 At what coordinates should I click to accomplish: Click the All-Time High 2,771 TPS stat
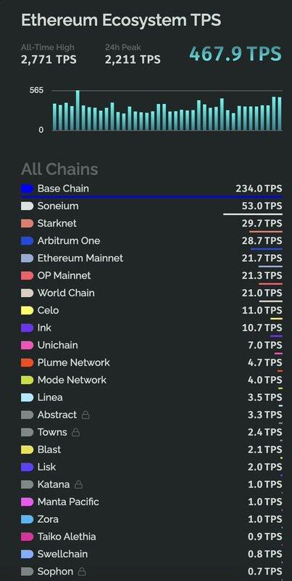tap(49, 54)
